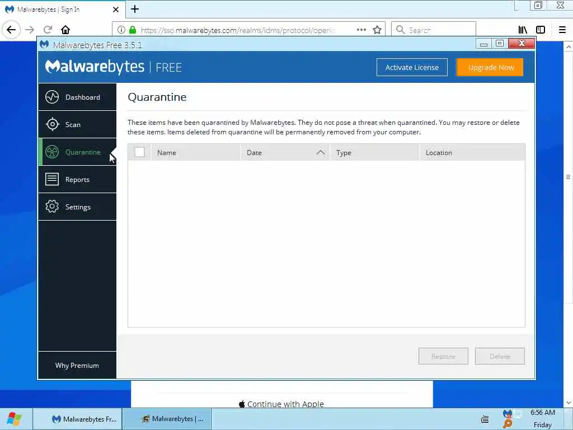573x430 pixels.
Task: Click Malwarebytes logo icon in title bar
Action: point(45,45)
